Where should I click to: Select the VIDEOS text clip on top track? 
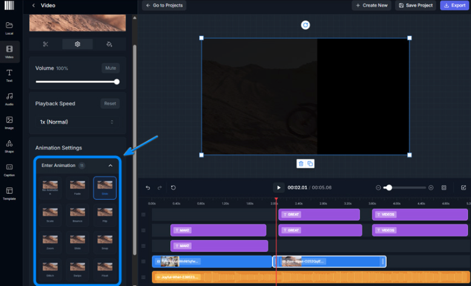420,215
